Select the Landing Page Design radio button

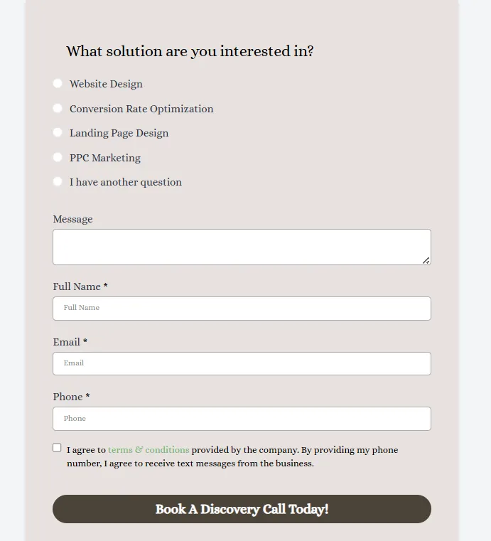58,132
